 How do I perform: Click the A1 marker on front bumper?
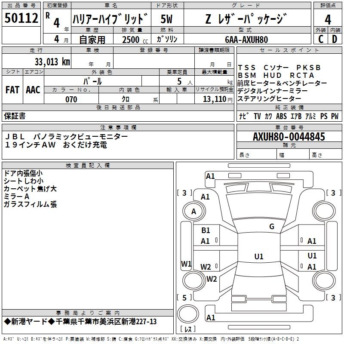(210, 176)
